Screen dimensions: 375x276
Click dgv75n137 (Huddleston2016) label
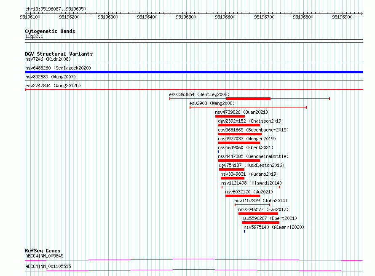click(x=252, y=165)
